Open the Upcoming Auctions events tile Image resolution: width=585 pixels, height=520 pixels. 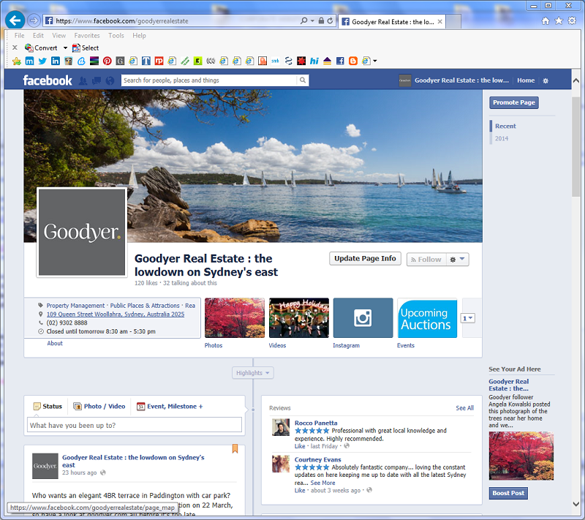click(x=427, y=318)
